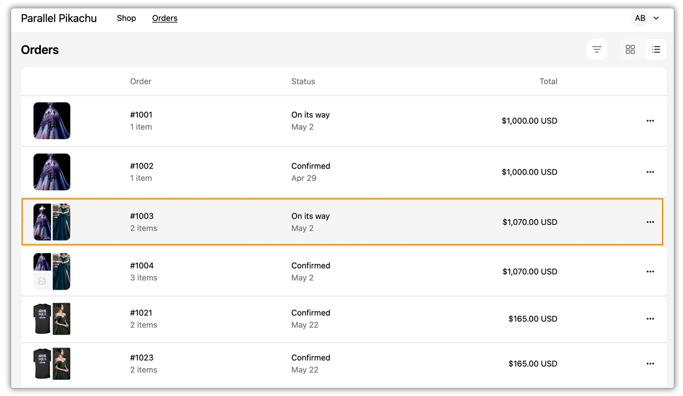Click Confirmed status of order #1002

coord(310,166)
